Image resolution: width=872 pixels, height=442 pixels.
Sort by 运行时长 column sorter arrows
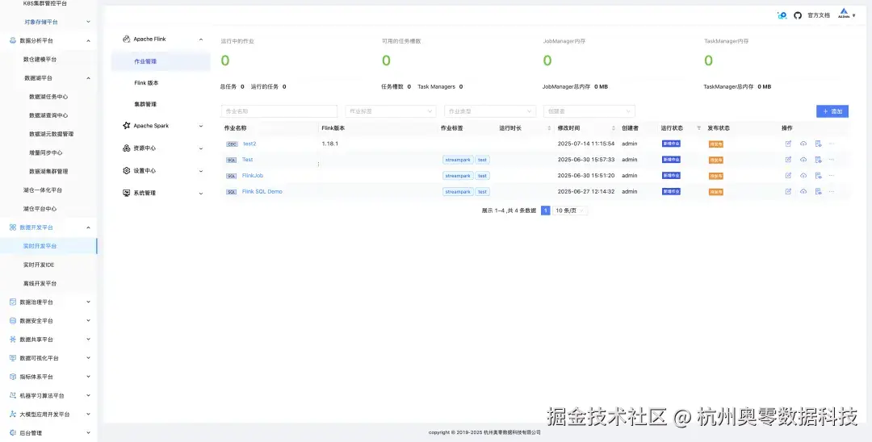pos(549,128)
